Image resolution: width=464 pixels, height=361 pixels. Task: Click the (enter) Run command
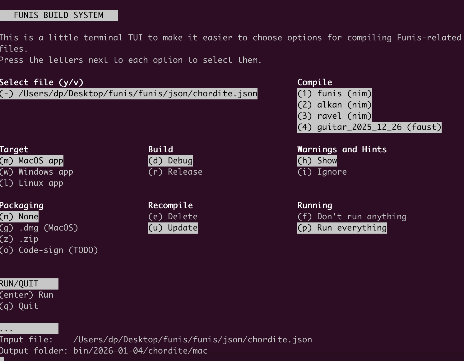tap(26, 295)
